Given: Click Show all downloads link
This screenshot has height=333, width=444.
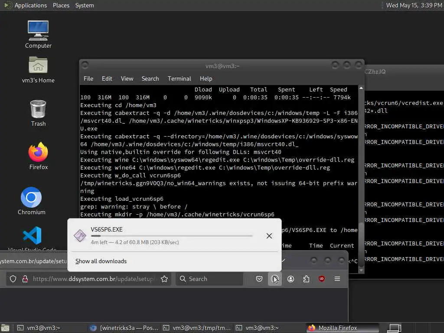Looking at the screenshot, I should [x=101, y=261].
